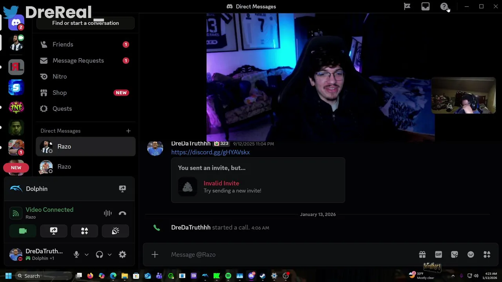Show hidden system tray icons chevron
502x282 pixels.
coord(453,276)
